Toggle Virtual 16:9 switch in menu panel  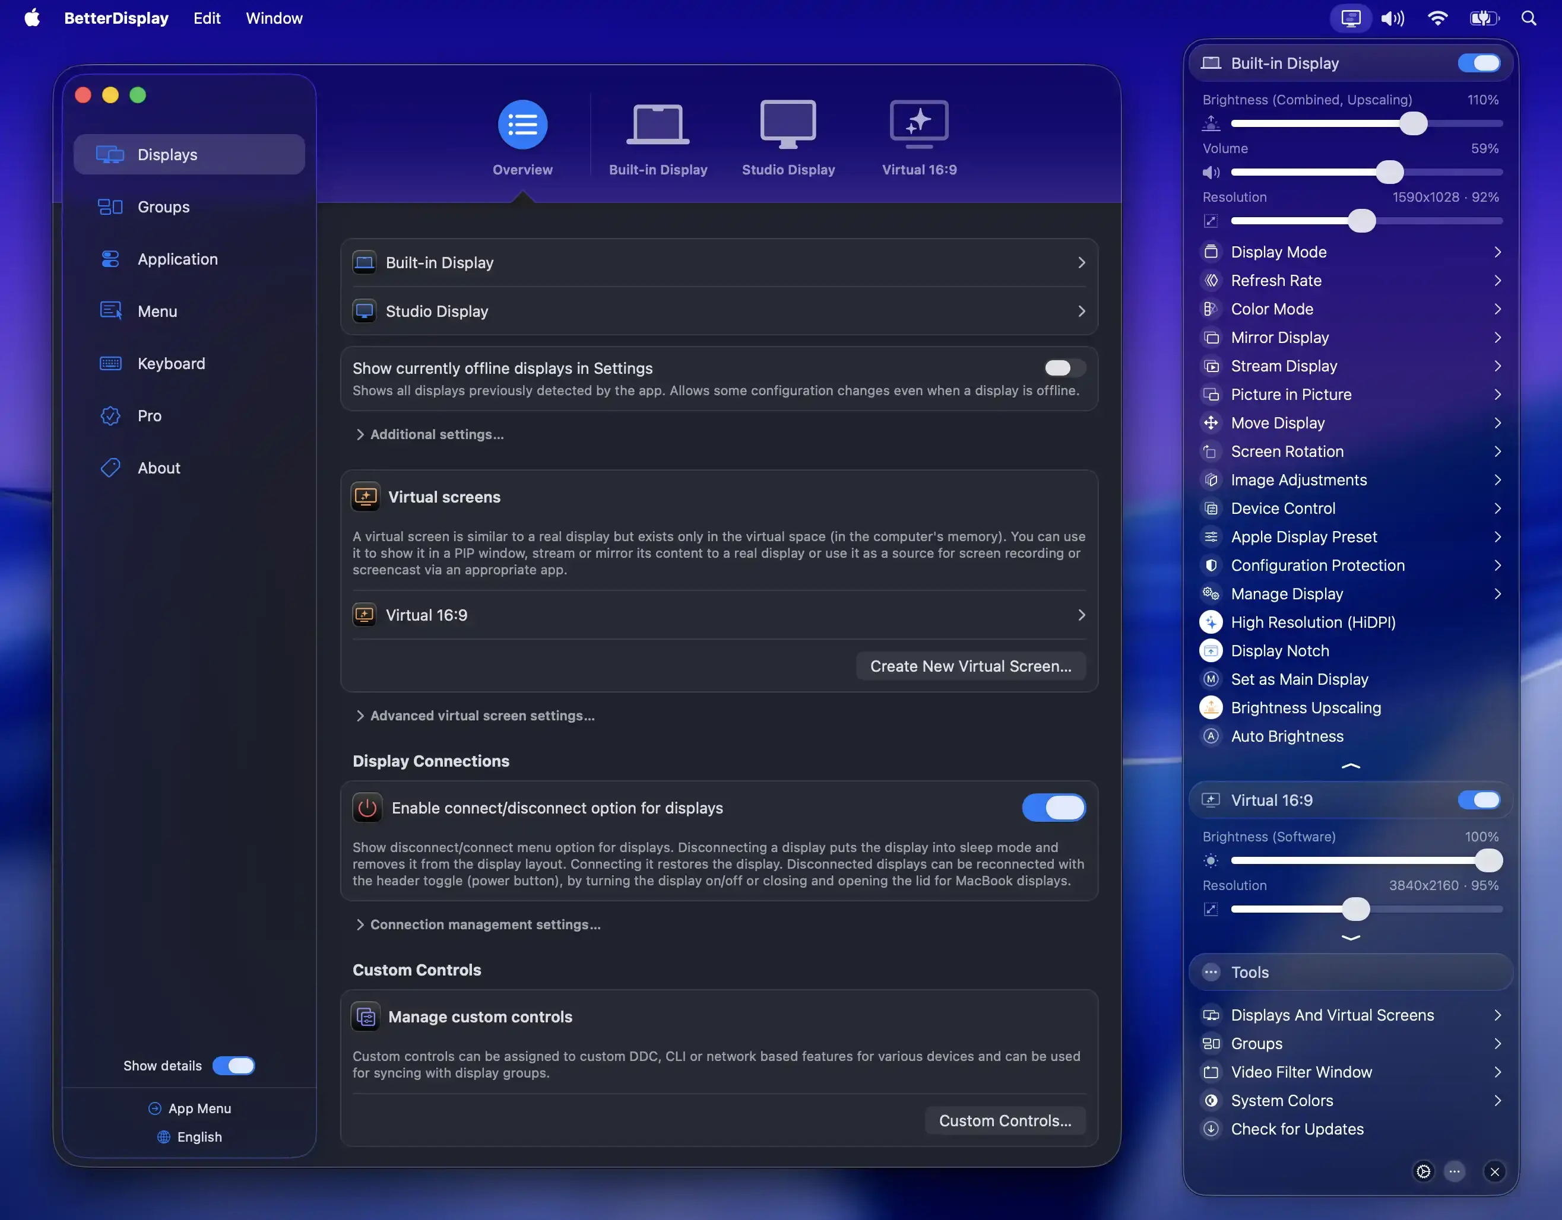coord(1479,800)
